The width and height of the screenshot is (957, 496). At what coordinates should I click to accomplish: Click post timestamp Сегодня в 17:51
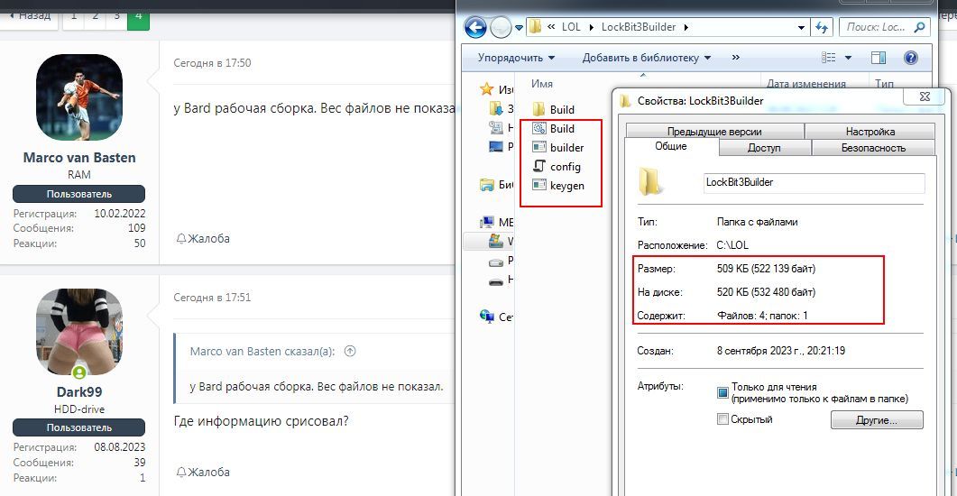[x=212, y=298]
